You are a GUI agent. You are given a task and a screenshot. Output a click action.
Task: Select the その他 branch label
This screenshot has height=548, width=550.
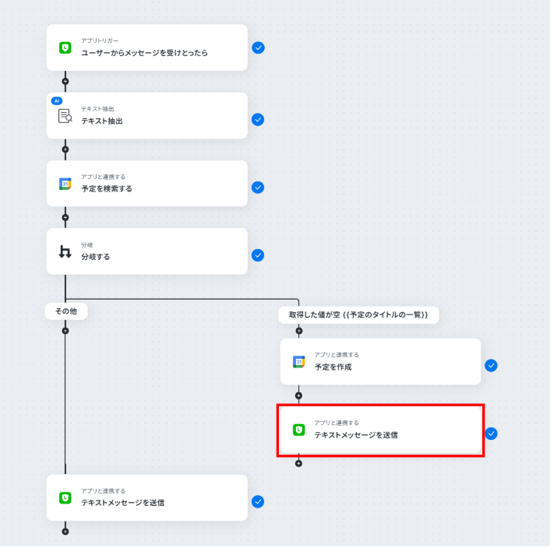click(x=66, y=311)
